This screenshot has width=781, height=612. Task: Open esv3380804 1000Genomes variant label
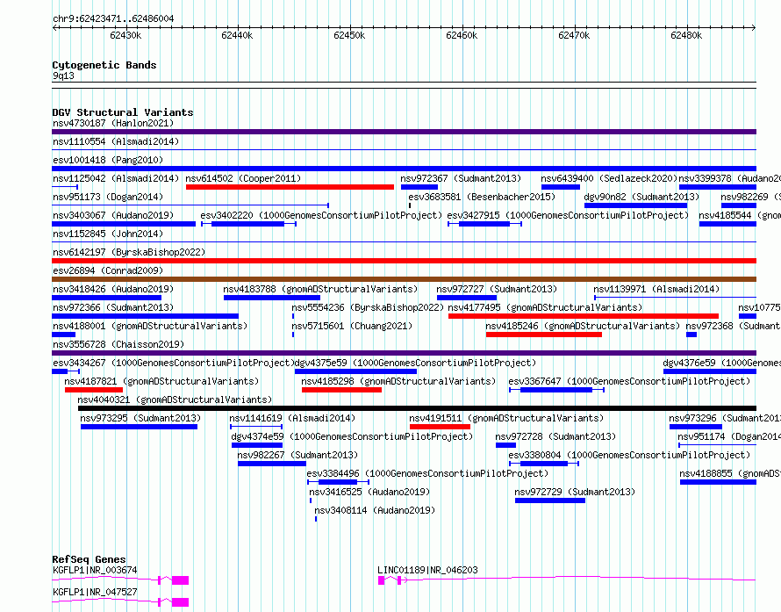(x=629, y=455)
